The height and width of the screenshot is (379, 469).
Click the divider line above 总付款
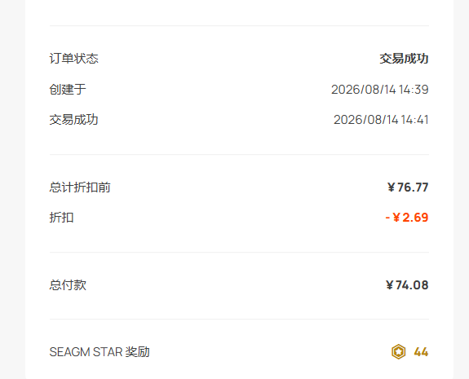tap(239, 253)
